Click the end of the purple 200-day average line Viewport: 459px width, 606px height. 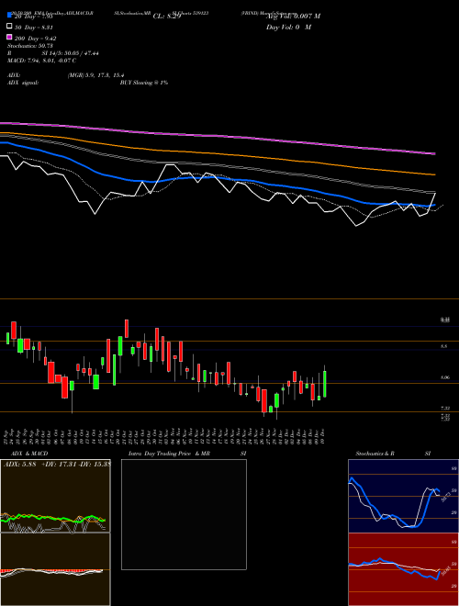point(434,154)
